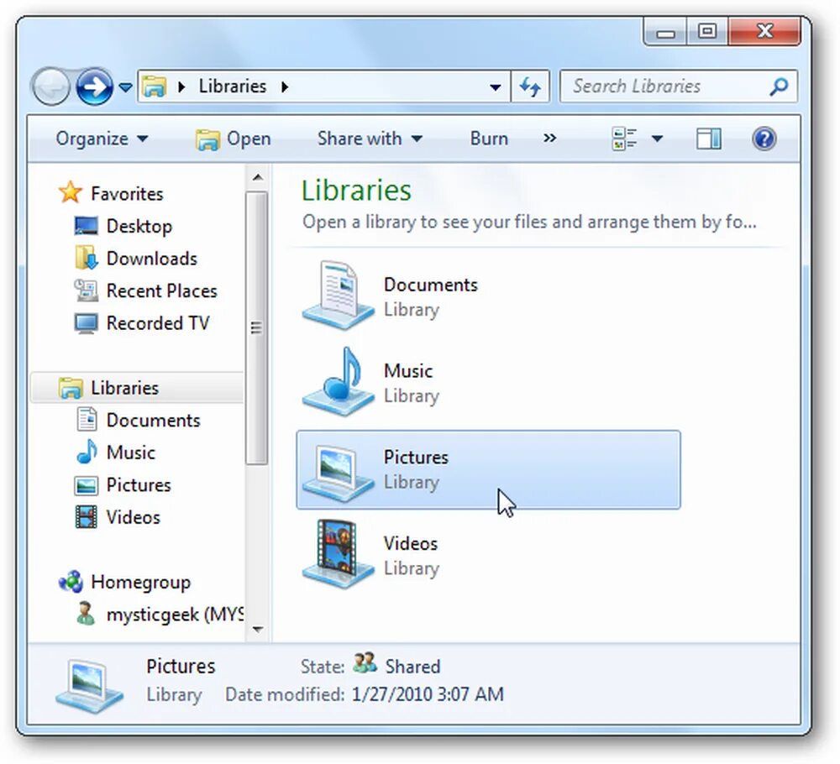
Task: Click the Pictures thumbnail in details pane
Action: click(90, 686)
